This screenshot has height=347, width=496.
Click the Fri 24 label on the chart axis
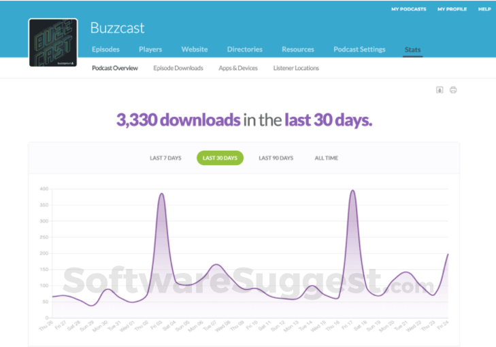coord(442,325)
